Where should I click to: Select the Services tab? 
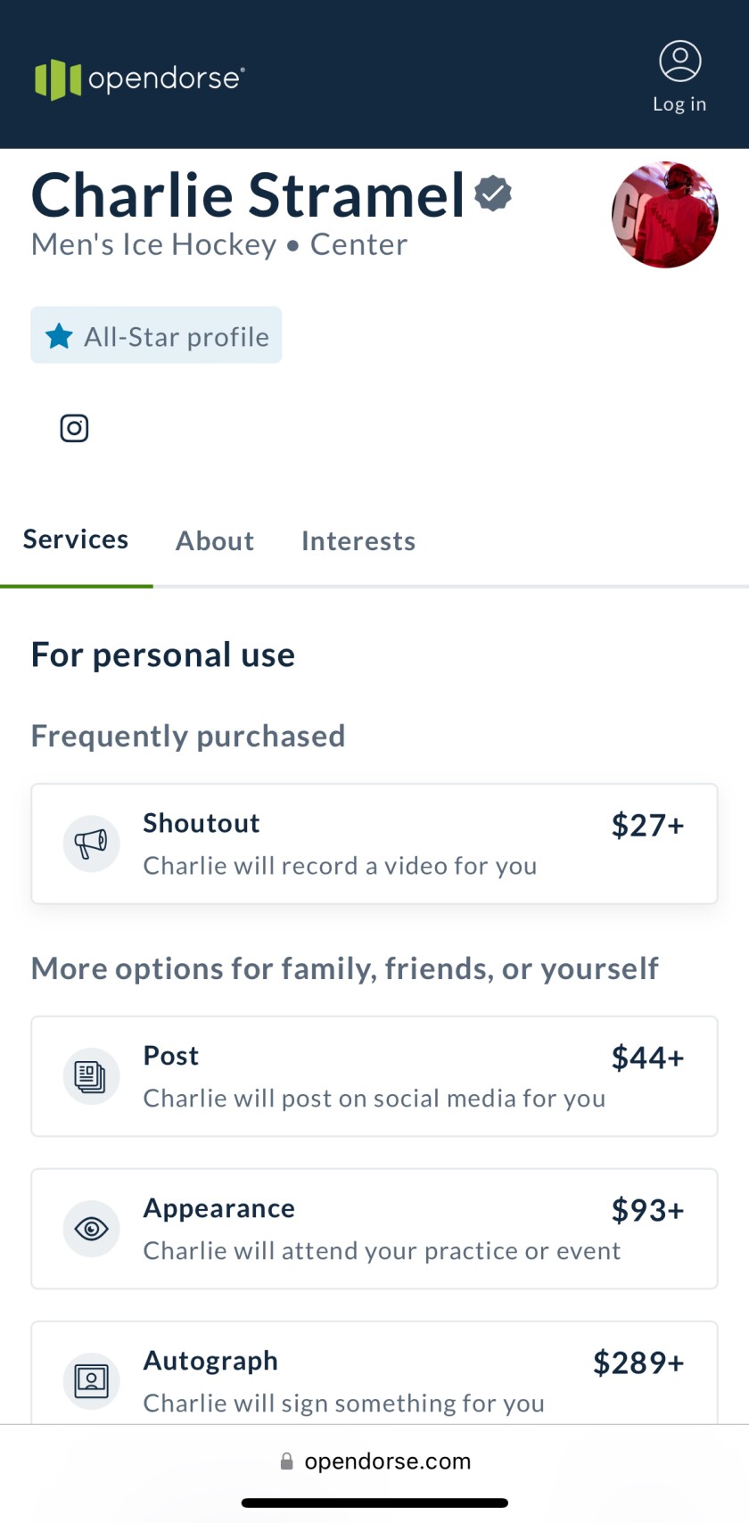[x=76, y=539]
